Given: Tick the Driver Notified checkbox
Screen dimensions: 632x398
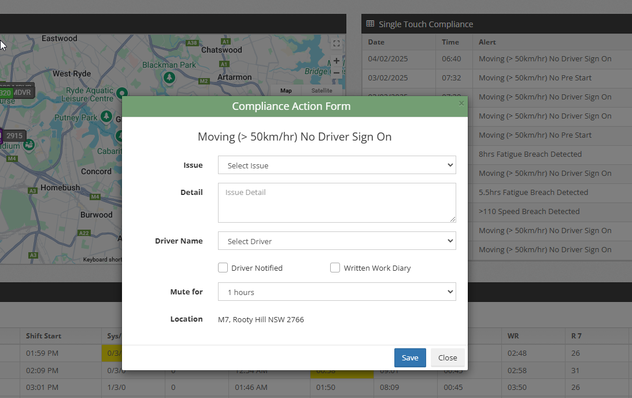Looking at the screenshot, I should (223, 268).
